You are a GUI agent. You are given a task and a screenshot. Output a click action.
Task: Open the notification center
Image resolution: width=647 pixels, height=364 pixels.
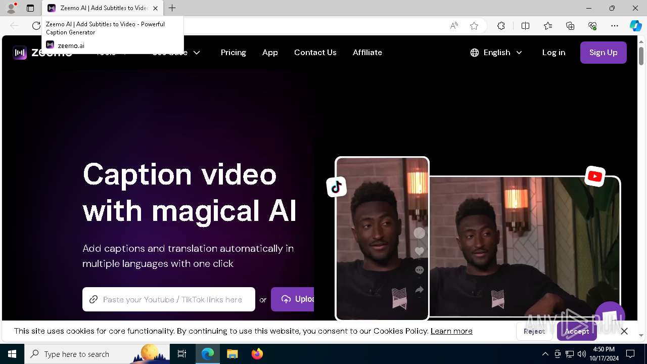click(x=630, y=354)
